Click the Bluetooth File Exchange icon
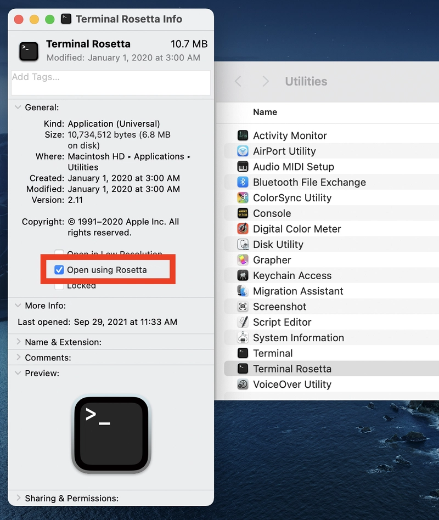Image resolution: width=439 pixels, height=520 pixels. coord(243,182)
